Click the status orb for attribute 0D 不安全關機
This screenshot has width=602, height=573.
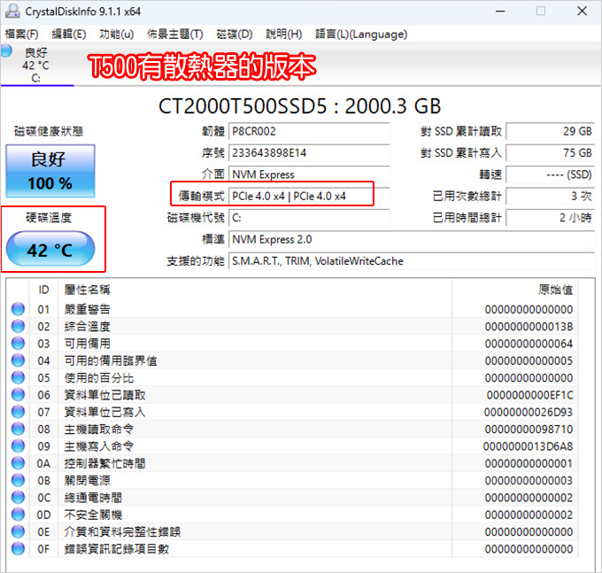[18, 515]
